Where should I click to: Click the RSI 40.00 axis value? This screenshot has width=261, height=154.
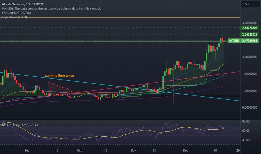point(246,140)
